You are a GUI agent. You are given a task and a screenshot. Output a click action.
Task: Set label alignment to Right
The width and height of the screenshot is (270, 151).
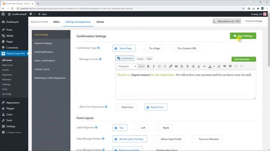click(x=164, y=128)
